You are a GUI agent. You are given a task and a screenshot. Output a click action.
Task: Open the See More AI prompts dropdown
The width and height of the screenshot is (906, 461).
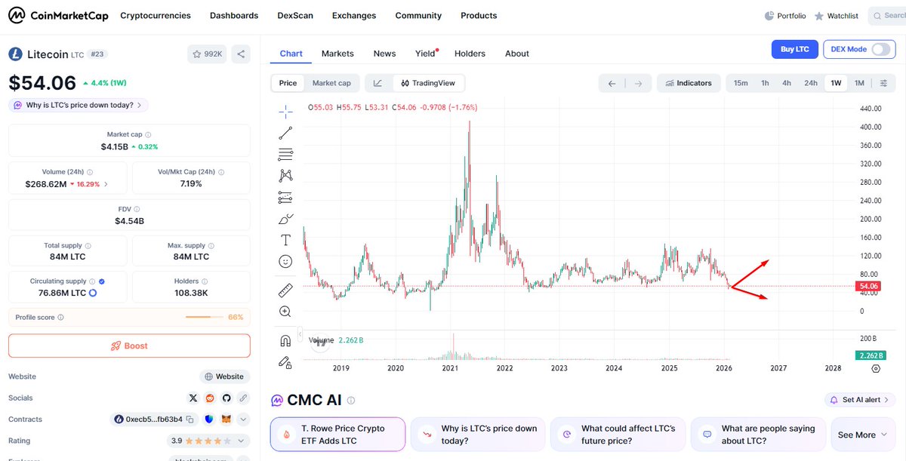pos(863,435)
